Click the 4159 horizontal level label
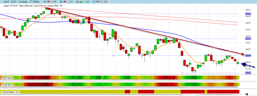The image size is (257, 96). pyautogui.click(x=248, y=39)
